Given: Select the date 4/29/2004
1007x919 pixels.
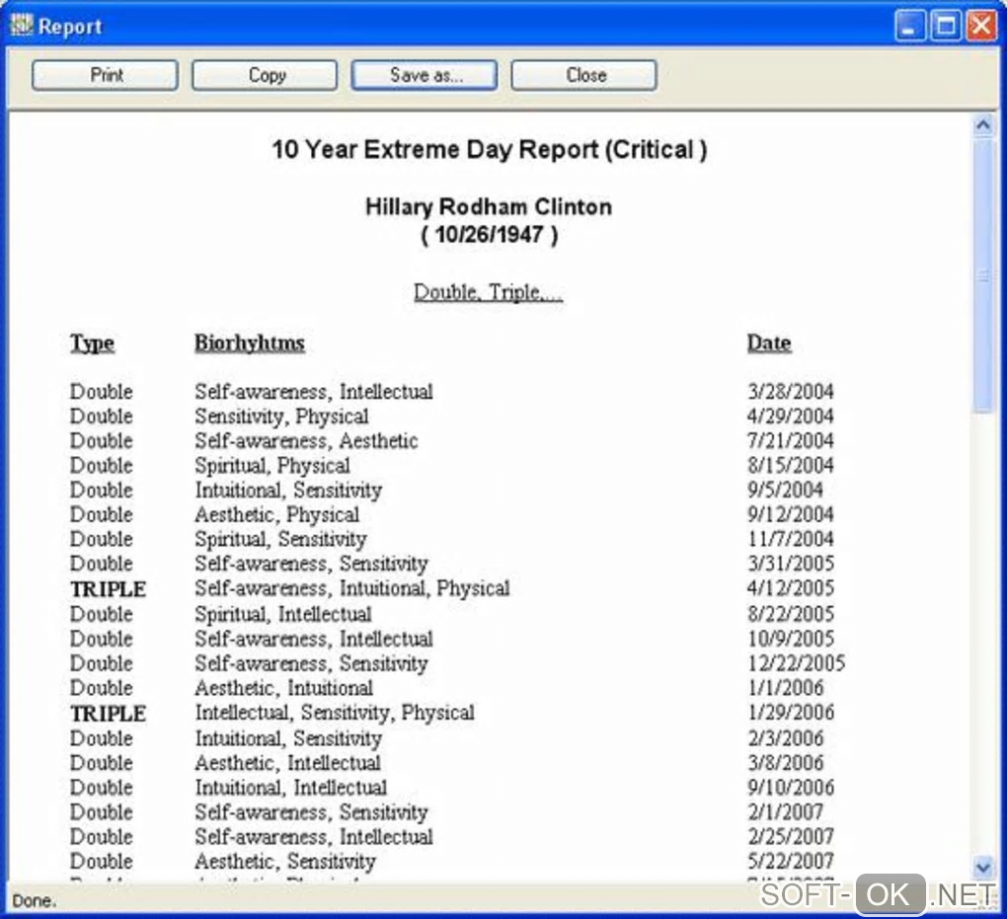Looking at the screenshot, I should pos(791,417).
